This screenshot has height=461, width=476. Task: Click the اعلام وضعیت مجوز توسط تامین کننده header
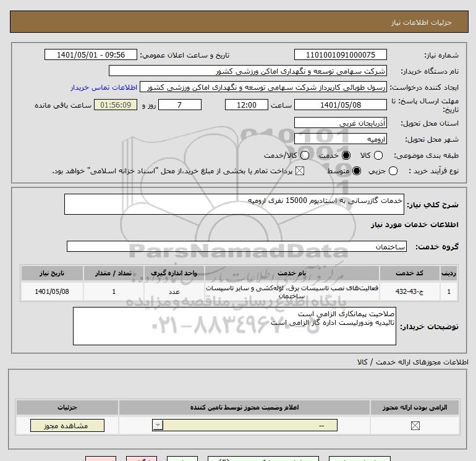point(245,408)
